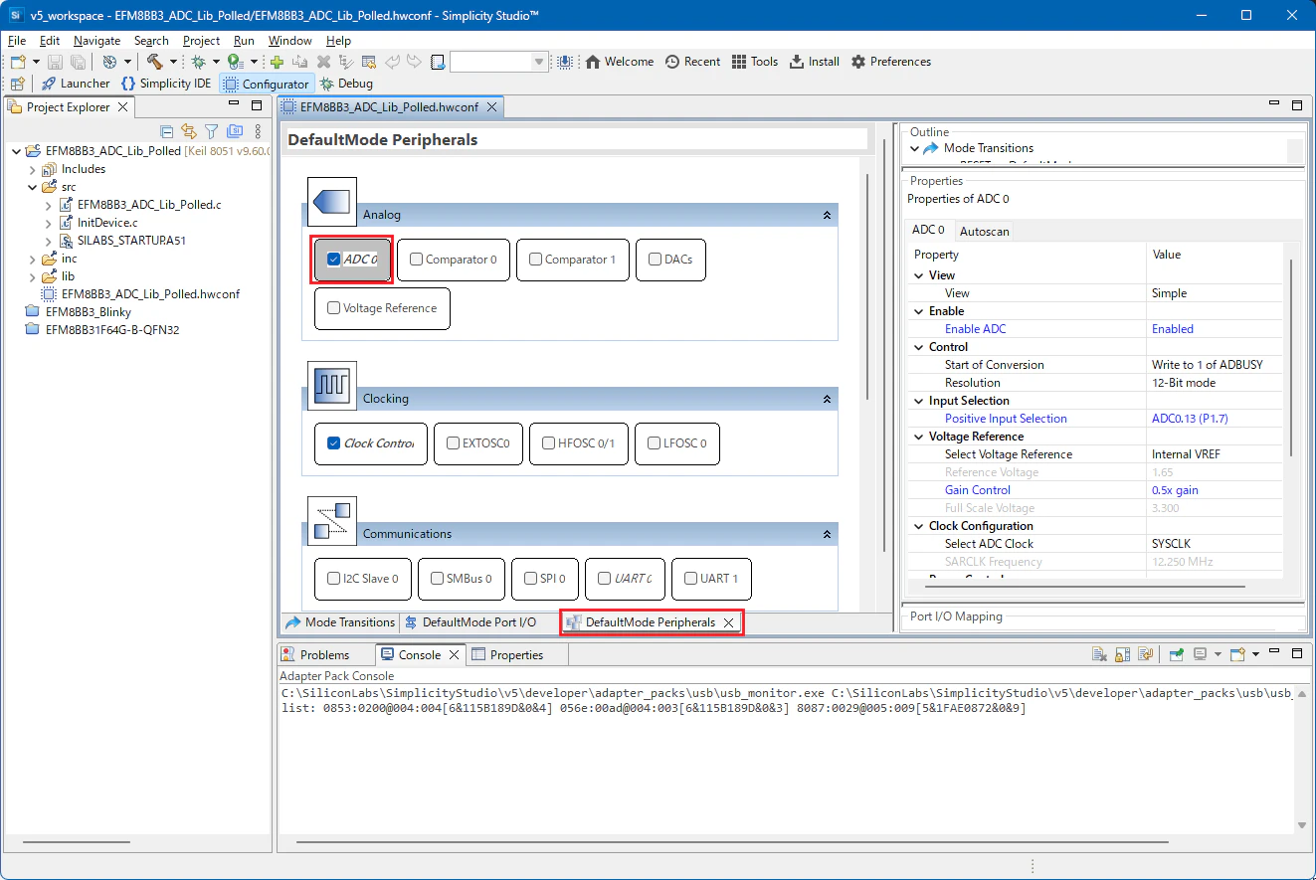
Task: Open Project Explorer view menu (three dots)
Action: (x=258, y=131)
